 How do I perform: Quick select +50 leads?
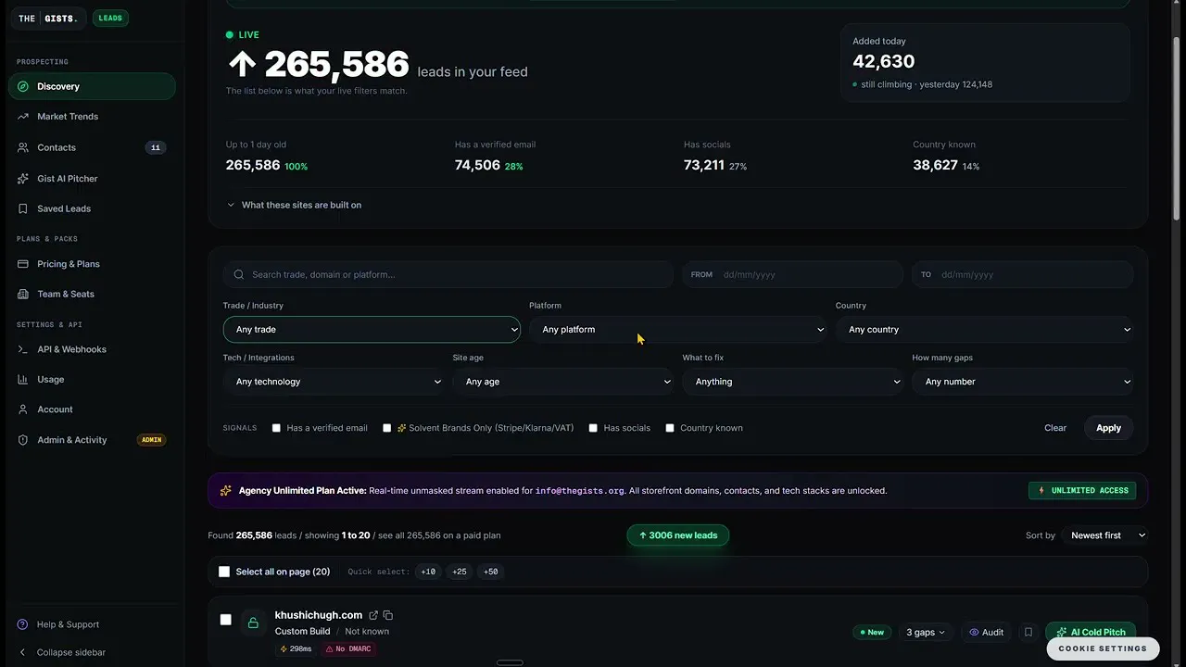tap(491, 572)
